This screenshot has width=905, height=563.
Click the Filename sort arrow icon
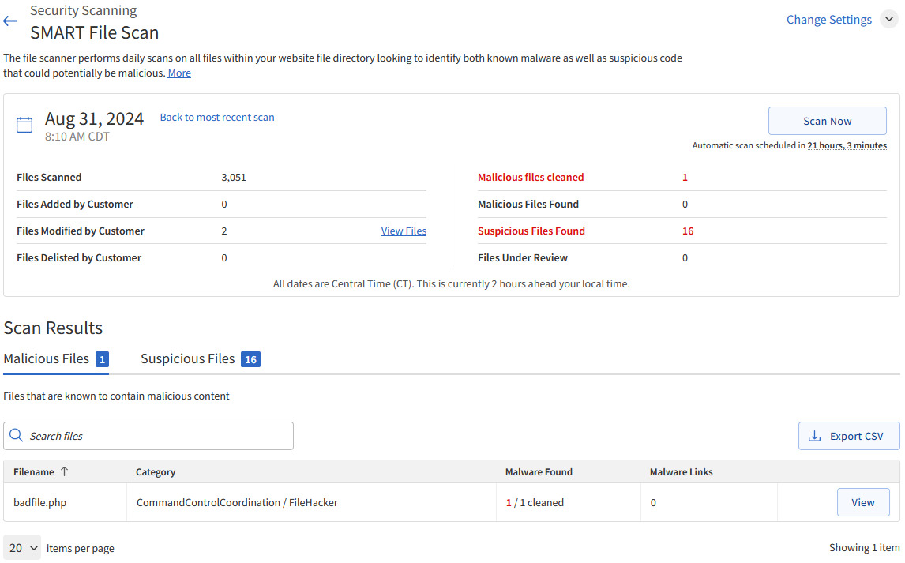65,471
